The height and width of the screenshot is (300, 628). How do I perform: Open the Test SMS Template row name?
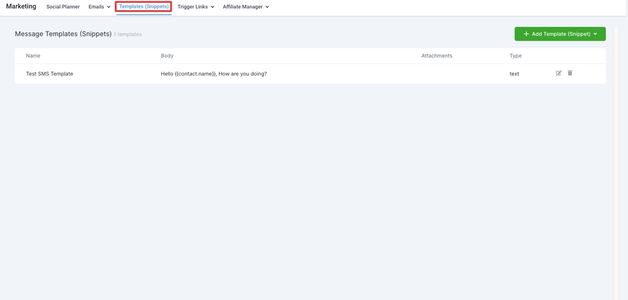(50, 74)
